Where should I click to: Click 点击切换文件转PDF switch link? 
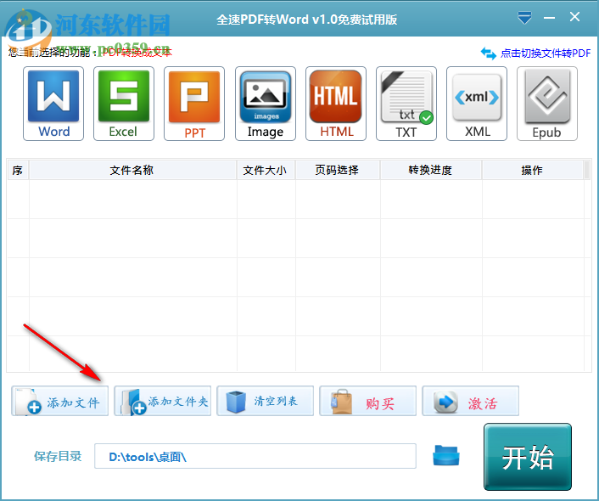pos(546,53)
